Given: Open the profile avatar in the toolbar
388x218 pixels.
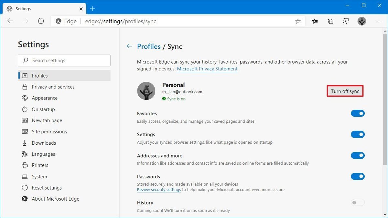Looking at the screenshot, I should click(361, 21).
